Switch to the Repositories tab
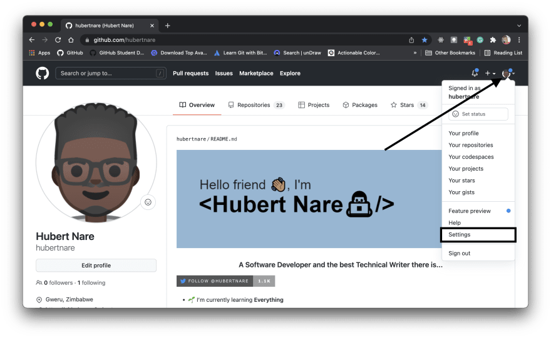This screenshot has height=338, width=551. [x=256, y=105]
